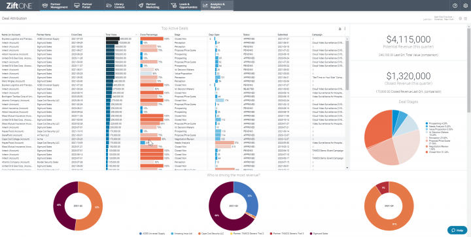Screen dimensions: 471x237
Task: Toggle Partner: TAMCO Generic Trial 2 legend entry
Action: point(246,233)
